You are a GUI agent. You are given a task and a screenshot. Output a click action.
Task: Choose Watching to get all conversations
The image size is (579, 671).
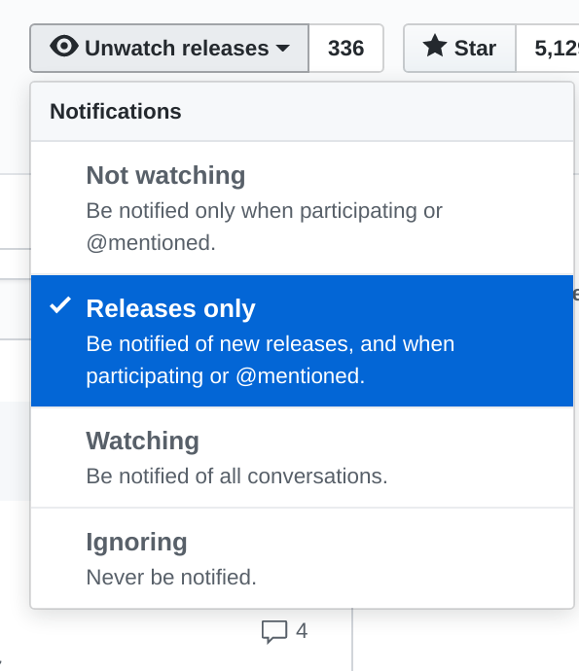[302, 457]
